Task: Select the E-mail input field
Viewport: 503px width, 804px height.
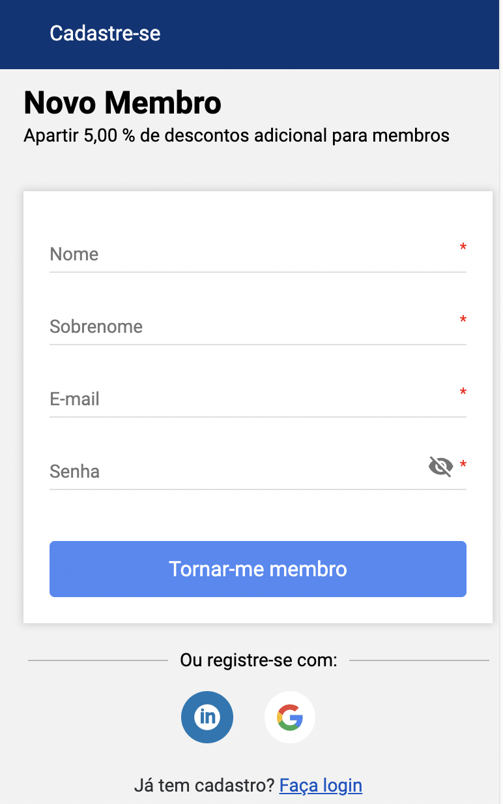Action: (x=248, y=399)
